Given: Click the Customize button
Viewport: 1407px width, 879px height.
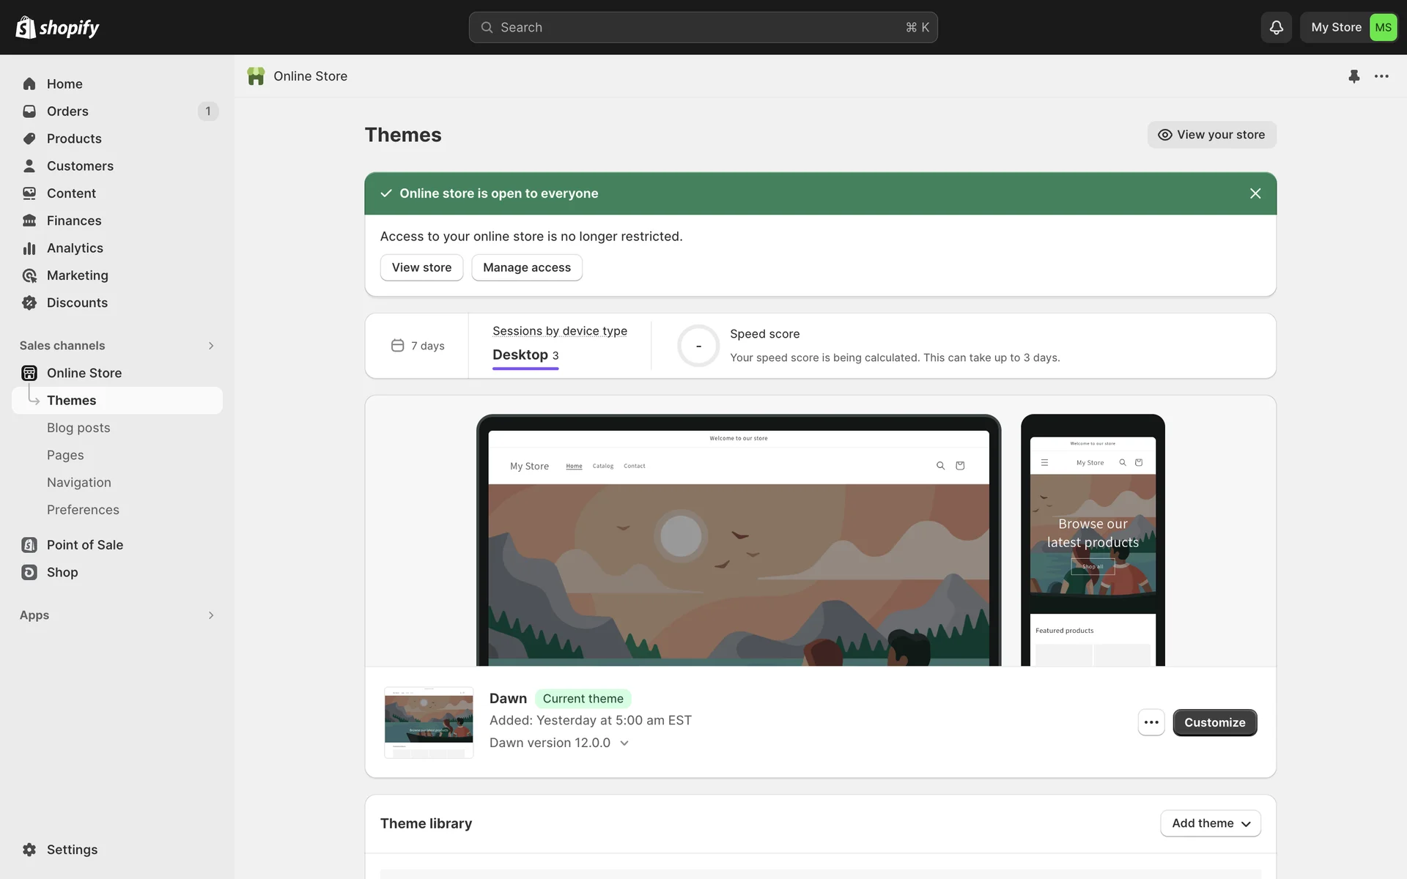Looking at the screenshot, I should pos(1214,722).
